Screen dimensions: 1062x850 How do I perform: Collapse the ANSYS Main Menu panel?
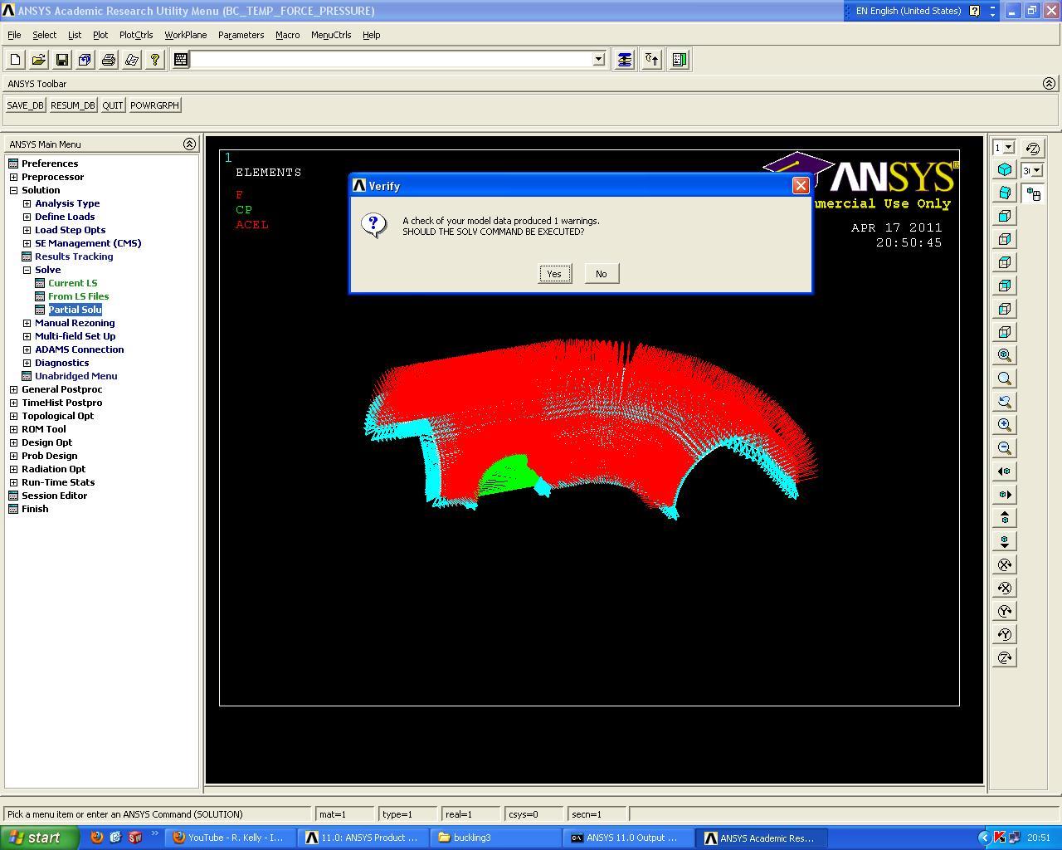click(x=189, y=144)
